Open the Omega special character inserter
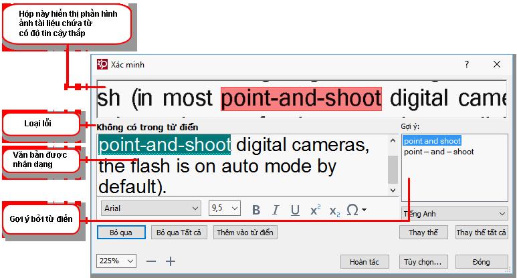Screen dimensions: 517x278 pos(352,209)
